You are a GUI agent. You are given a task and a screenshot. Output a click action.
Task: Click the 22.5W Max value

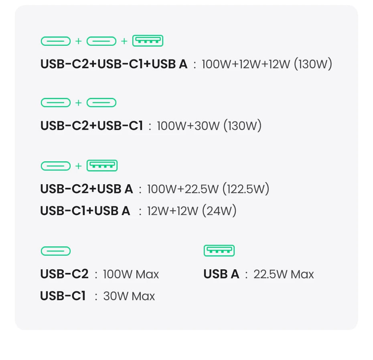point(284,275)
